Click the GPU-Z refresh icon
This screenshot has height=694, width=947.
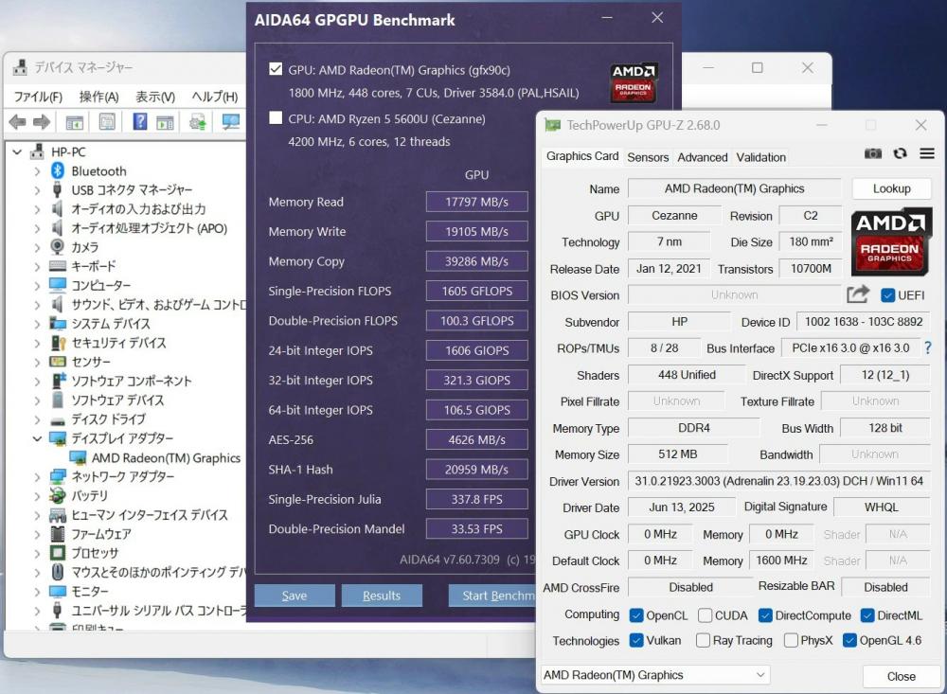coord(900,153)
